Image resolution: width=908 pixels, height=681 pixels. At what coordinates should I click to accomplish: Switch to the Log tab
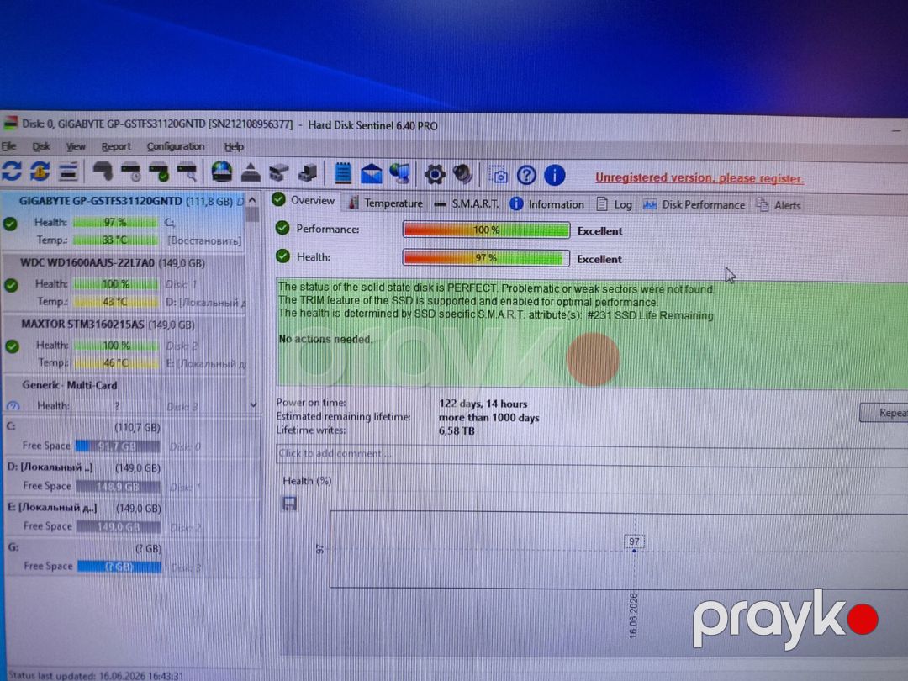(615, 204)
